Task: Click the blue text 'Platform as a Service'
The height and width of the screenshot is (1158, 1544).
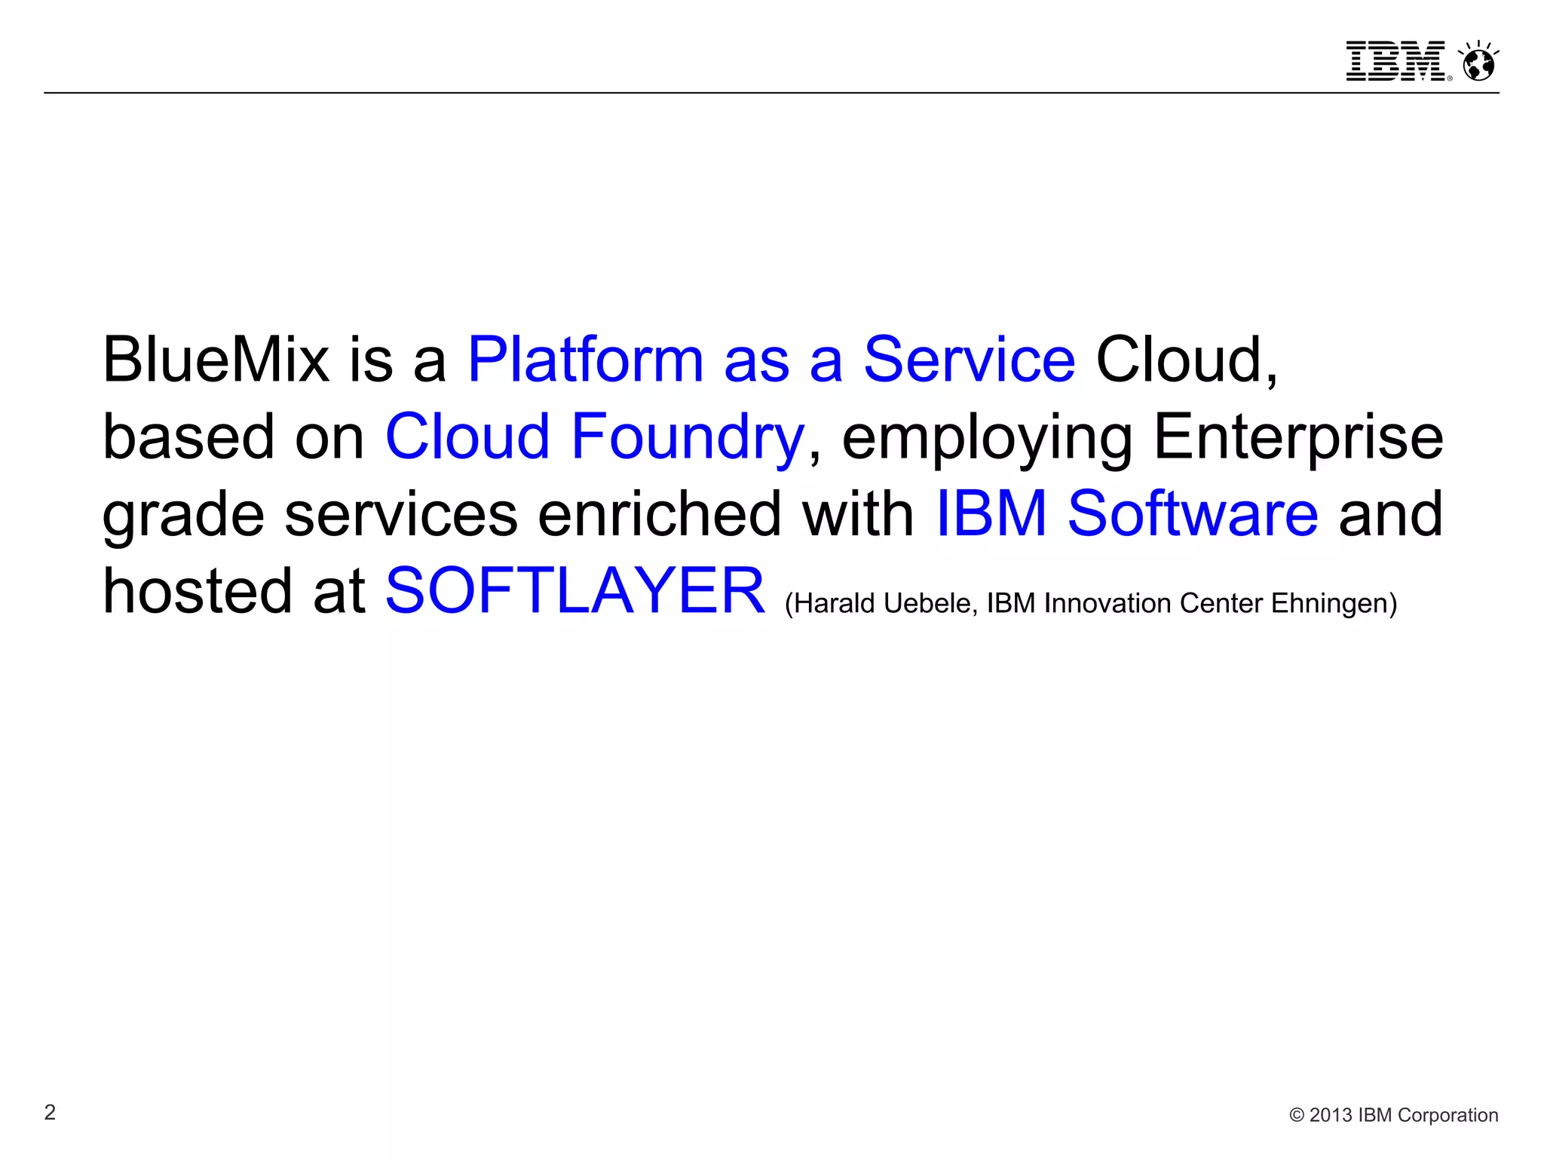Action: [771, 360]
